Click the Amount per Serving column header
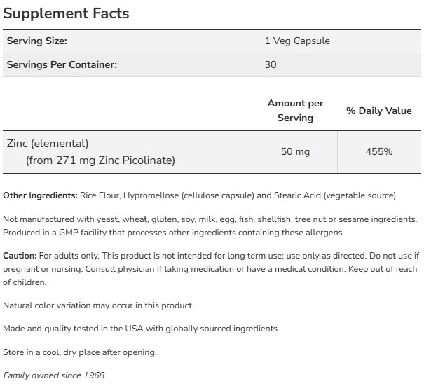424x386 pixels. (295, 111)
